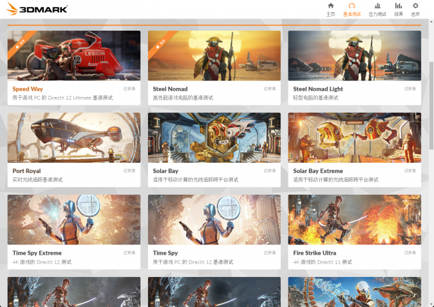The width and height of the screenshot is (434, 307).
Task: Click Port Royal's 实时光线追踪 description
Action: point(38,179)
